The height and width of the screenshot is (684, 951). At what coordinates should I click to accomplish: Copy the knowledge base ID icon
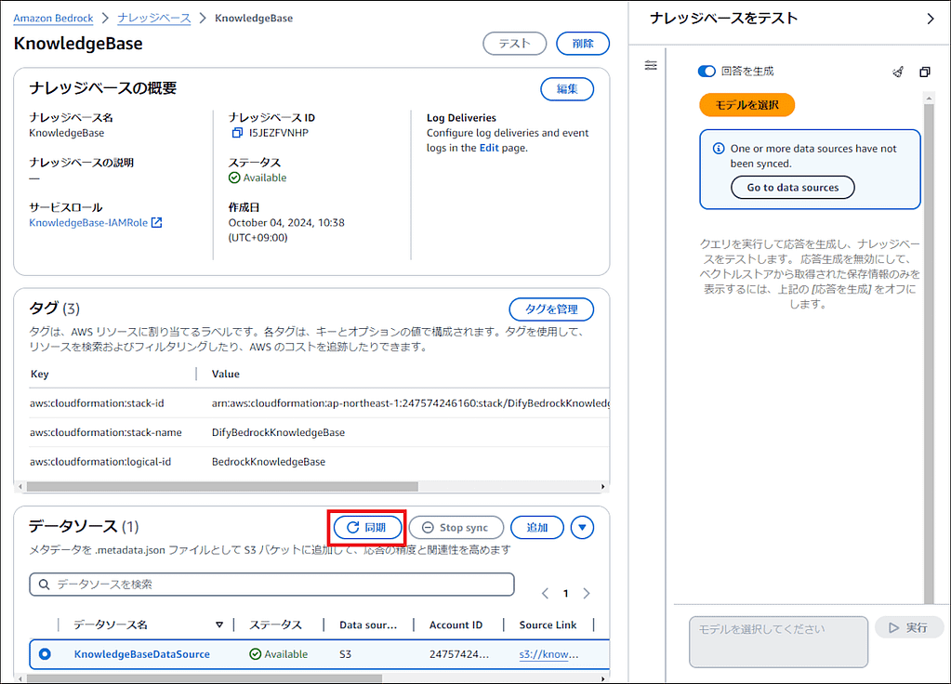coord(237,133)
